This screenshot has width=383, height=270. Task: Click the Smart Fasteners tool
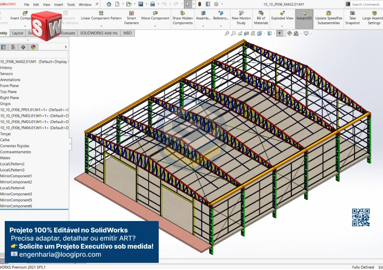tap(131, 18)
